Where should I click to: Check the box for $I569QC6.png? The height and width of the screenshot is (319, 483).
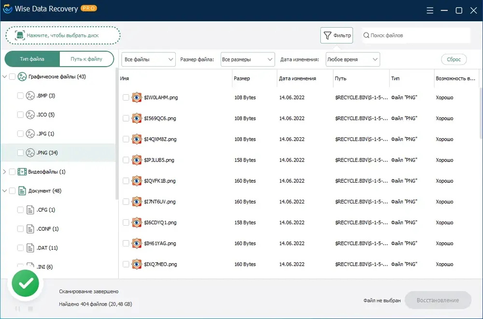pos(126,118)
